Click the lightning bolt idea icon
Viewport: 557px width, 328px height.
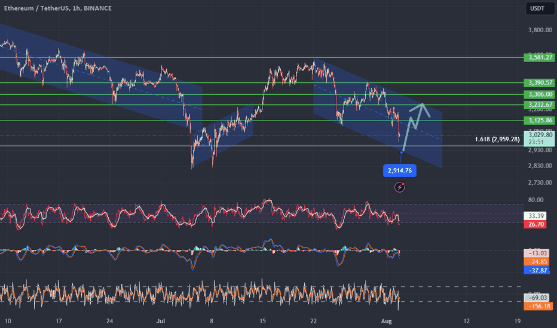pyautogui.click(x=400, y=187)
